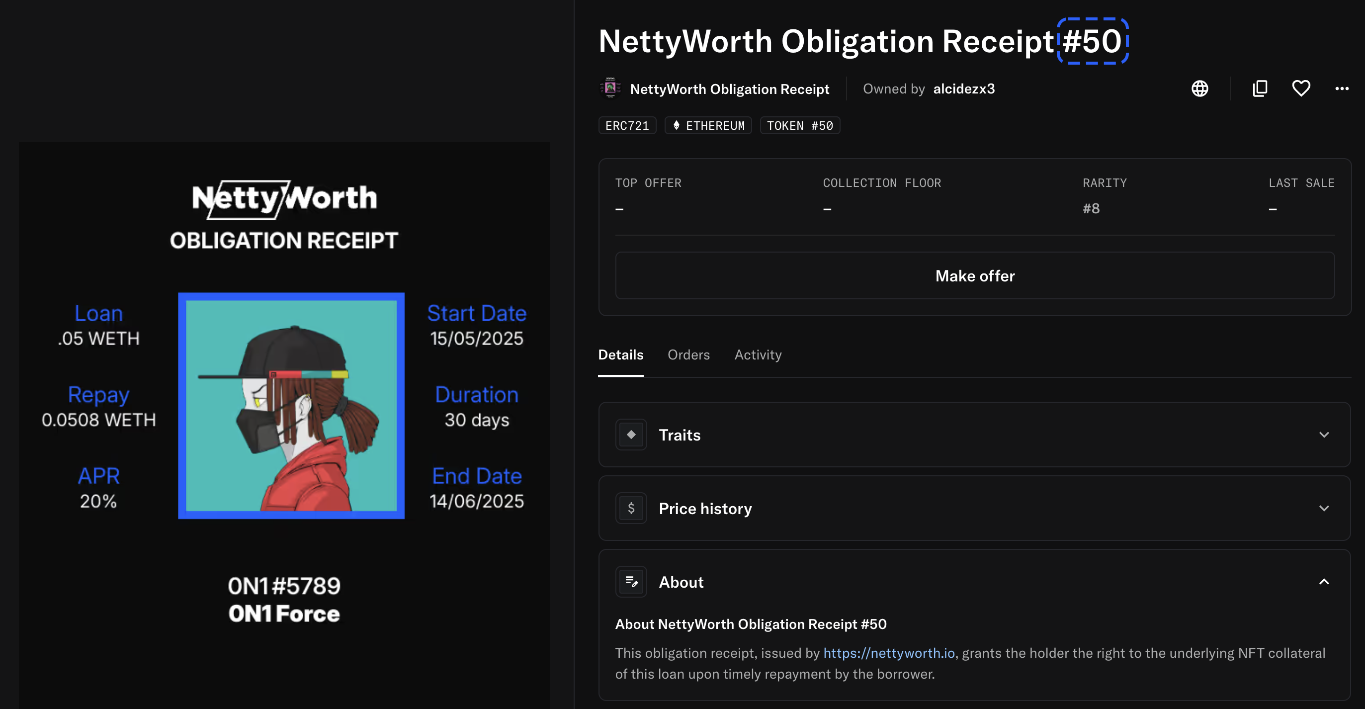Screen dimensions: 1365x709
Task: Favorite the item with the heart icon
Action: [1301, 89]
